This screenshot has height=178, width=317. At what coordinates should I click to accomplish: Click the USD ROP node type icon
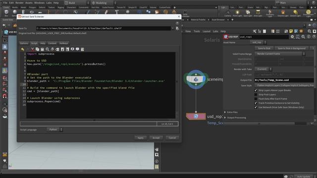[226, 37]
